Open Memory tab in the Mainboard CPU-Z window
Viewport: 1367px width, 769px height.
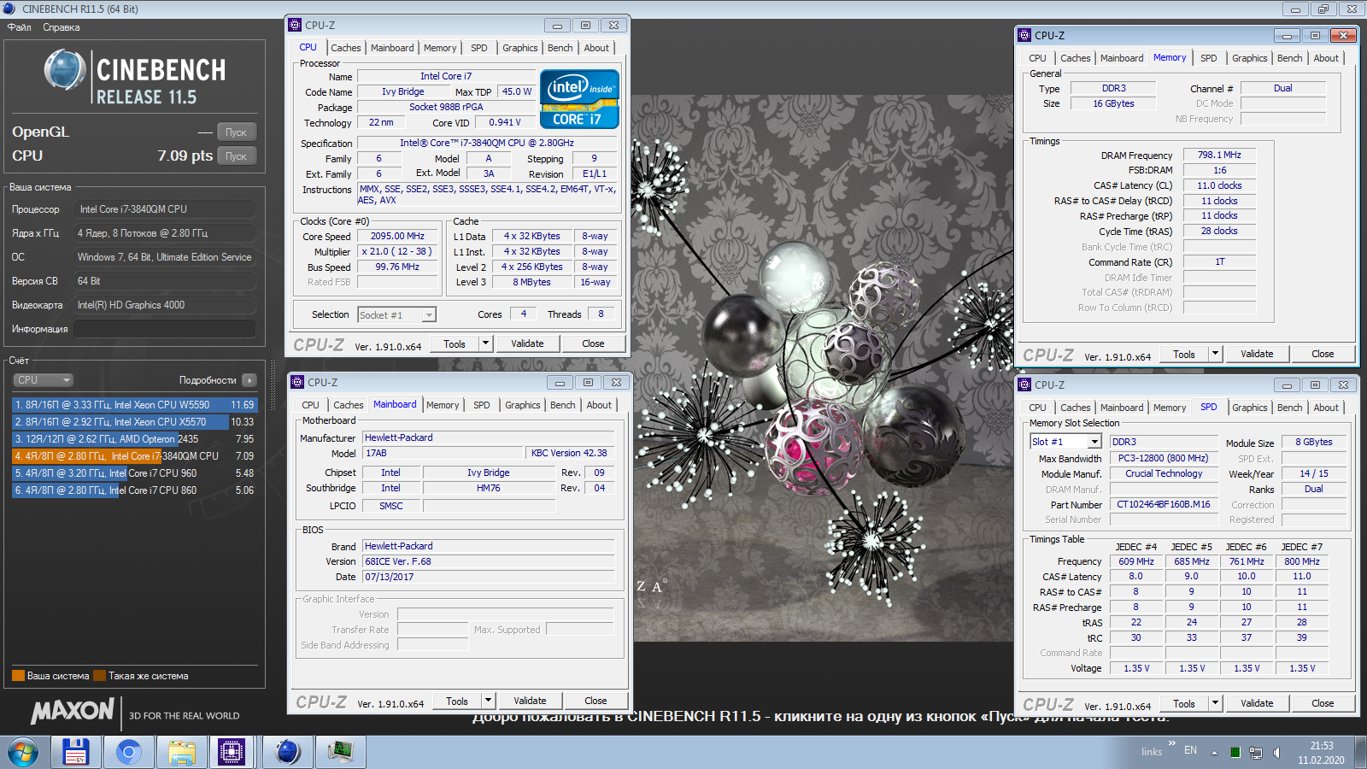point(443,405)
